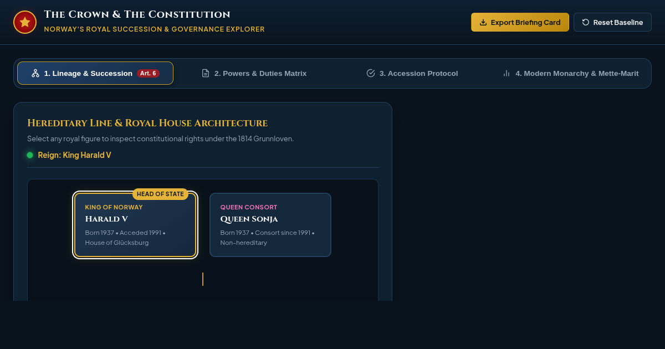This screenshot has width=665, height=349.
Task: Open the Accession Protocol tab
Action: tap(412, 73)
